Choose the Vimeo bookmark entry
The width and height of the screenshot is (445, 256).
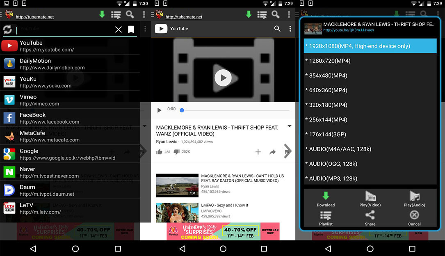70,100
